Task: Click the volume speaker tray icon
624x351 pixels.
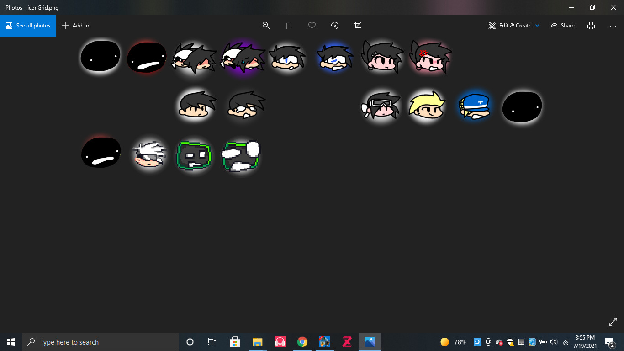Action: coord(554,342)
